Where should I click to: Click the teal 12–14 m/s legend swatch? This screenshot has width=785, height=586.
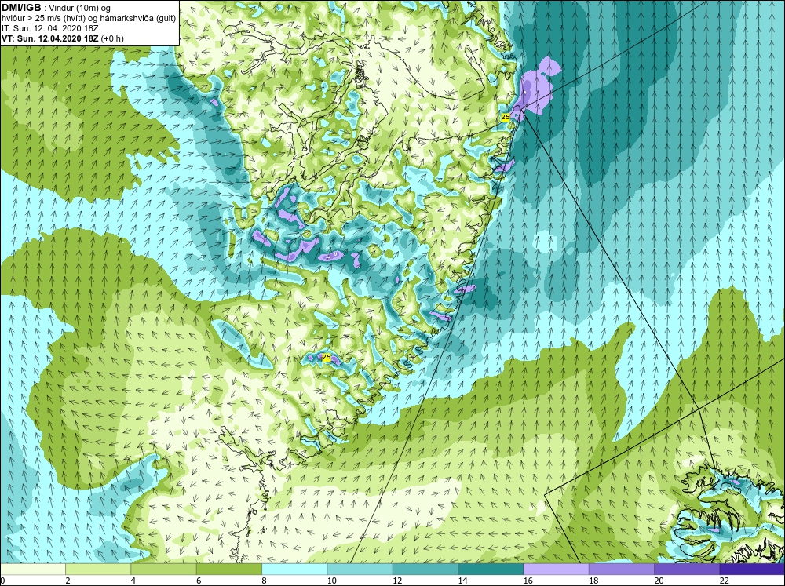pos(425,570)
